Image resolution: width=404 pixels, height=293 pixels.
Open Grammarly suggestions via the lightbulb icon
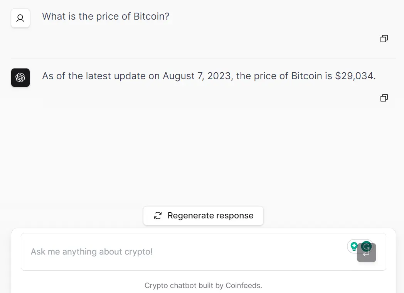(353, 246)
